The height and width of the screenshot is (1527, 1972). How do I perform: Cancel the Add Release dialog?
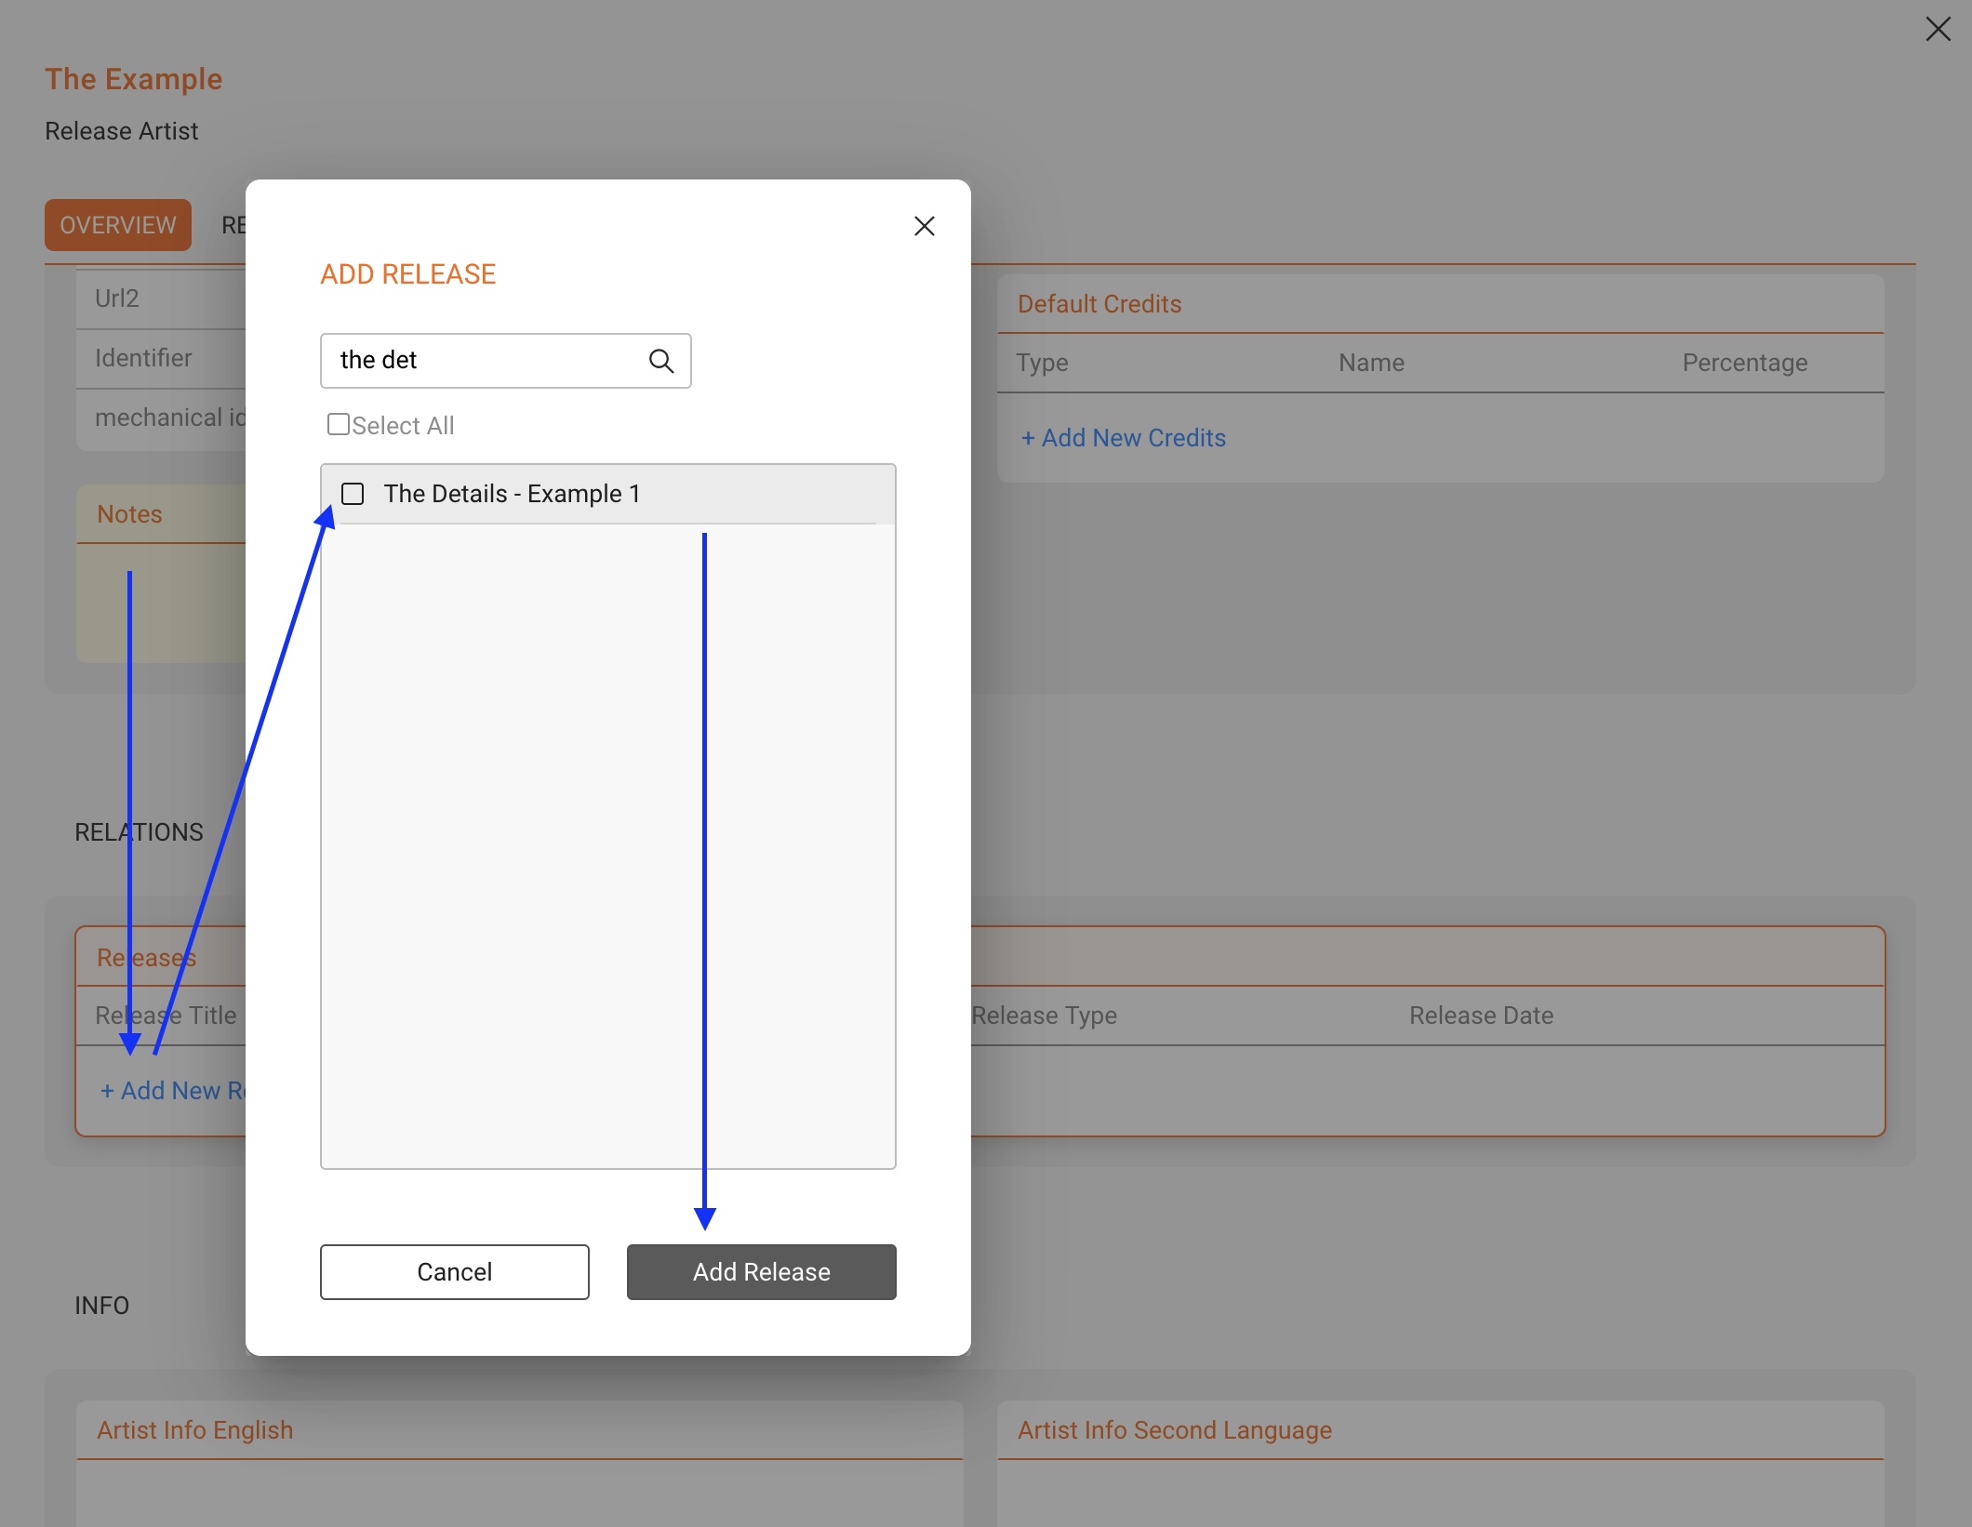(x=454, y=1271)
